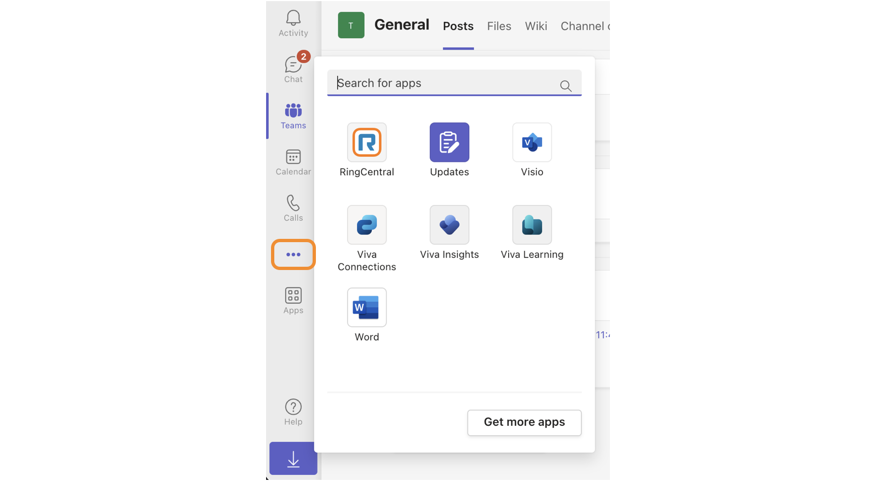Open the Calendar view
Viewport: 876px width, 481px height.
point(293,162)
